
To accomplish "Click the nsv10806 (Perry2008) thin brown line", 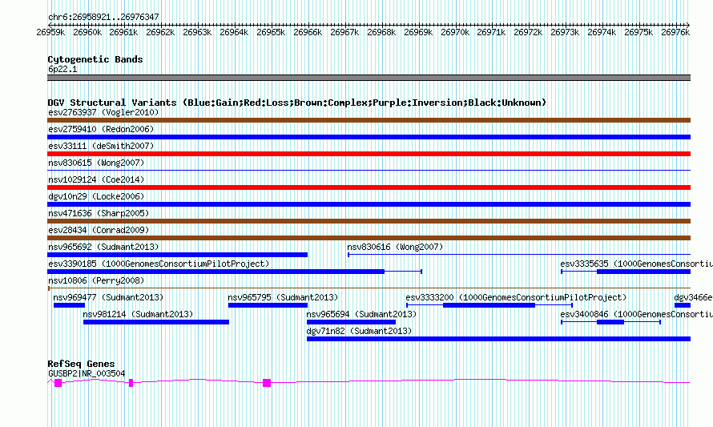I will [369, 288].
